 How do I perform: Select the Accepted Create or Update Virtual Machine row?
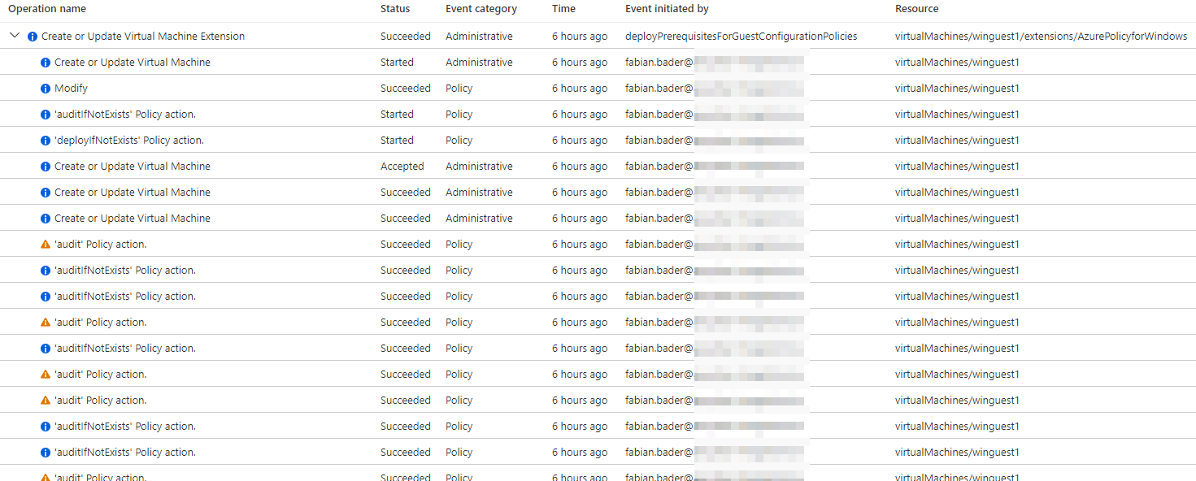coord(244,166)
